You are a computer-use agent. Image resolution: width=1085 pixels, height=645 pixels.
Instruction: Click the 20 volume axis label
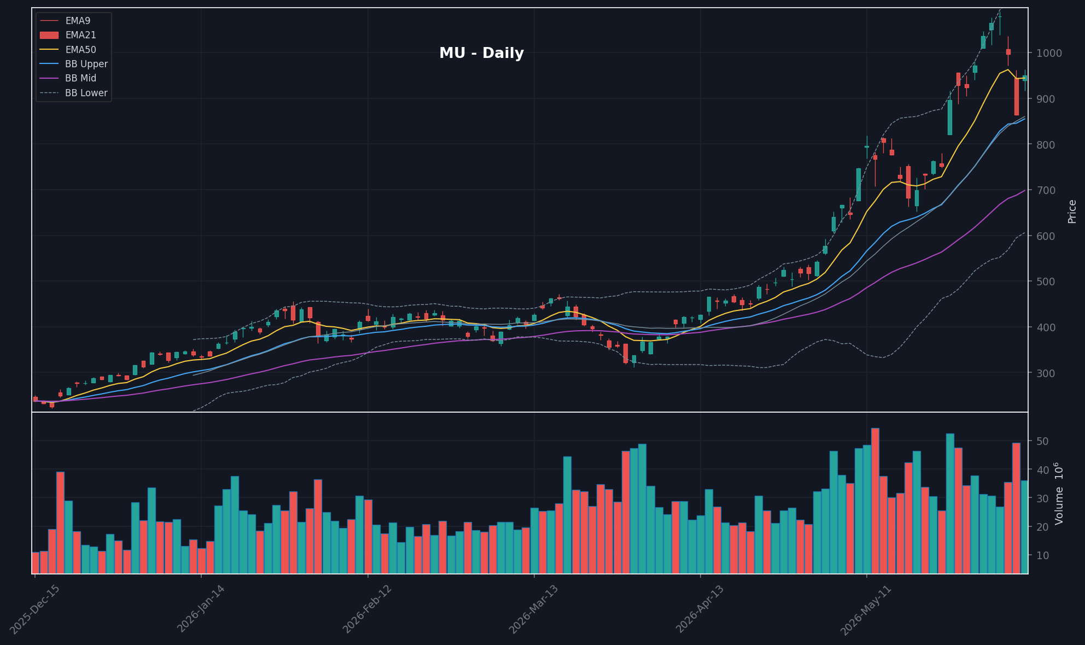click(1042, 527)
